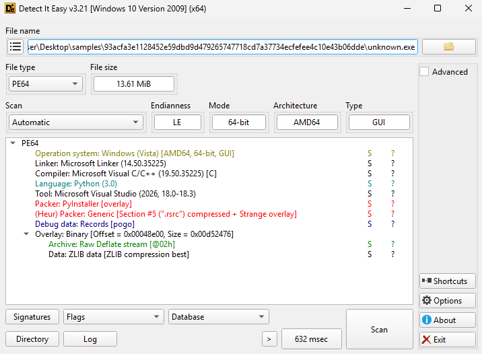Browse for file using folder icon
482x354 pixels.
[x=449, y=46]
